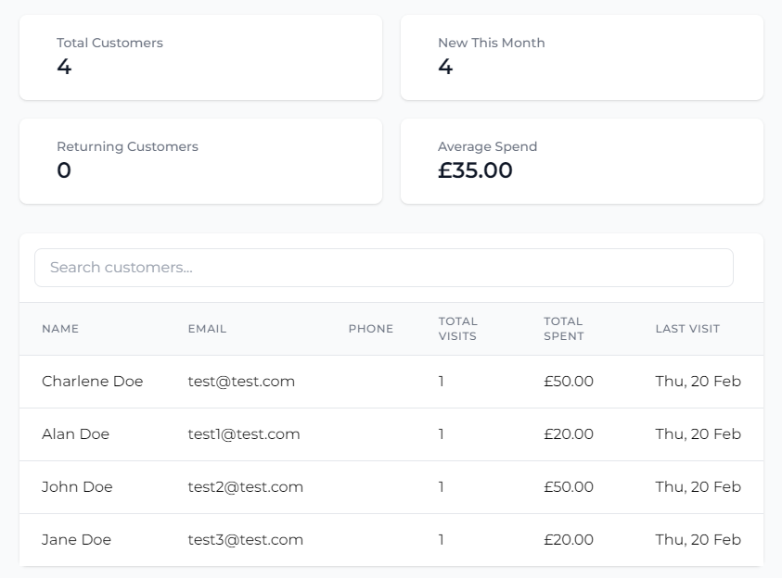Click the Average Spend £35.00 value
The width and height of the screenshot is (782, 578).
[475, 170]
